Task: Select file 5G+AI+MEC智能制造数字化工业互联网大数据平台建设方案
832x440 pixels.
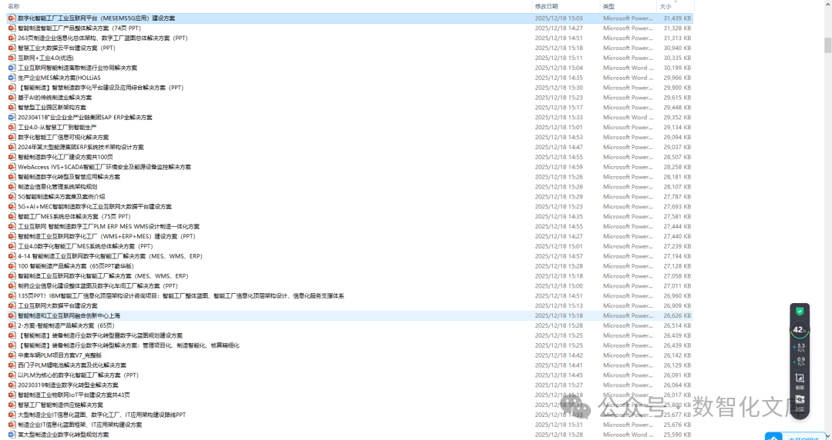Action: (95, 206)
